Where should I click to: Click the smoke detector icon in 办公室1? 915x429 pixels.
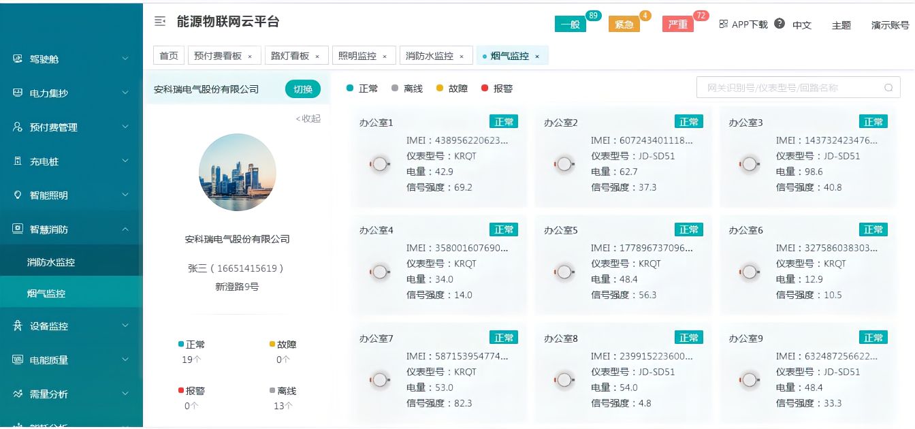coord(380,164)
